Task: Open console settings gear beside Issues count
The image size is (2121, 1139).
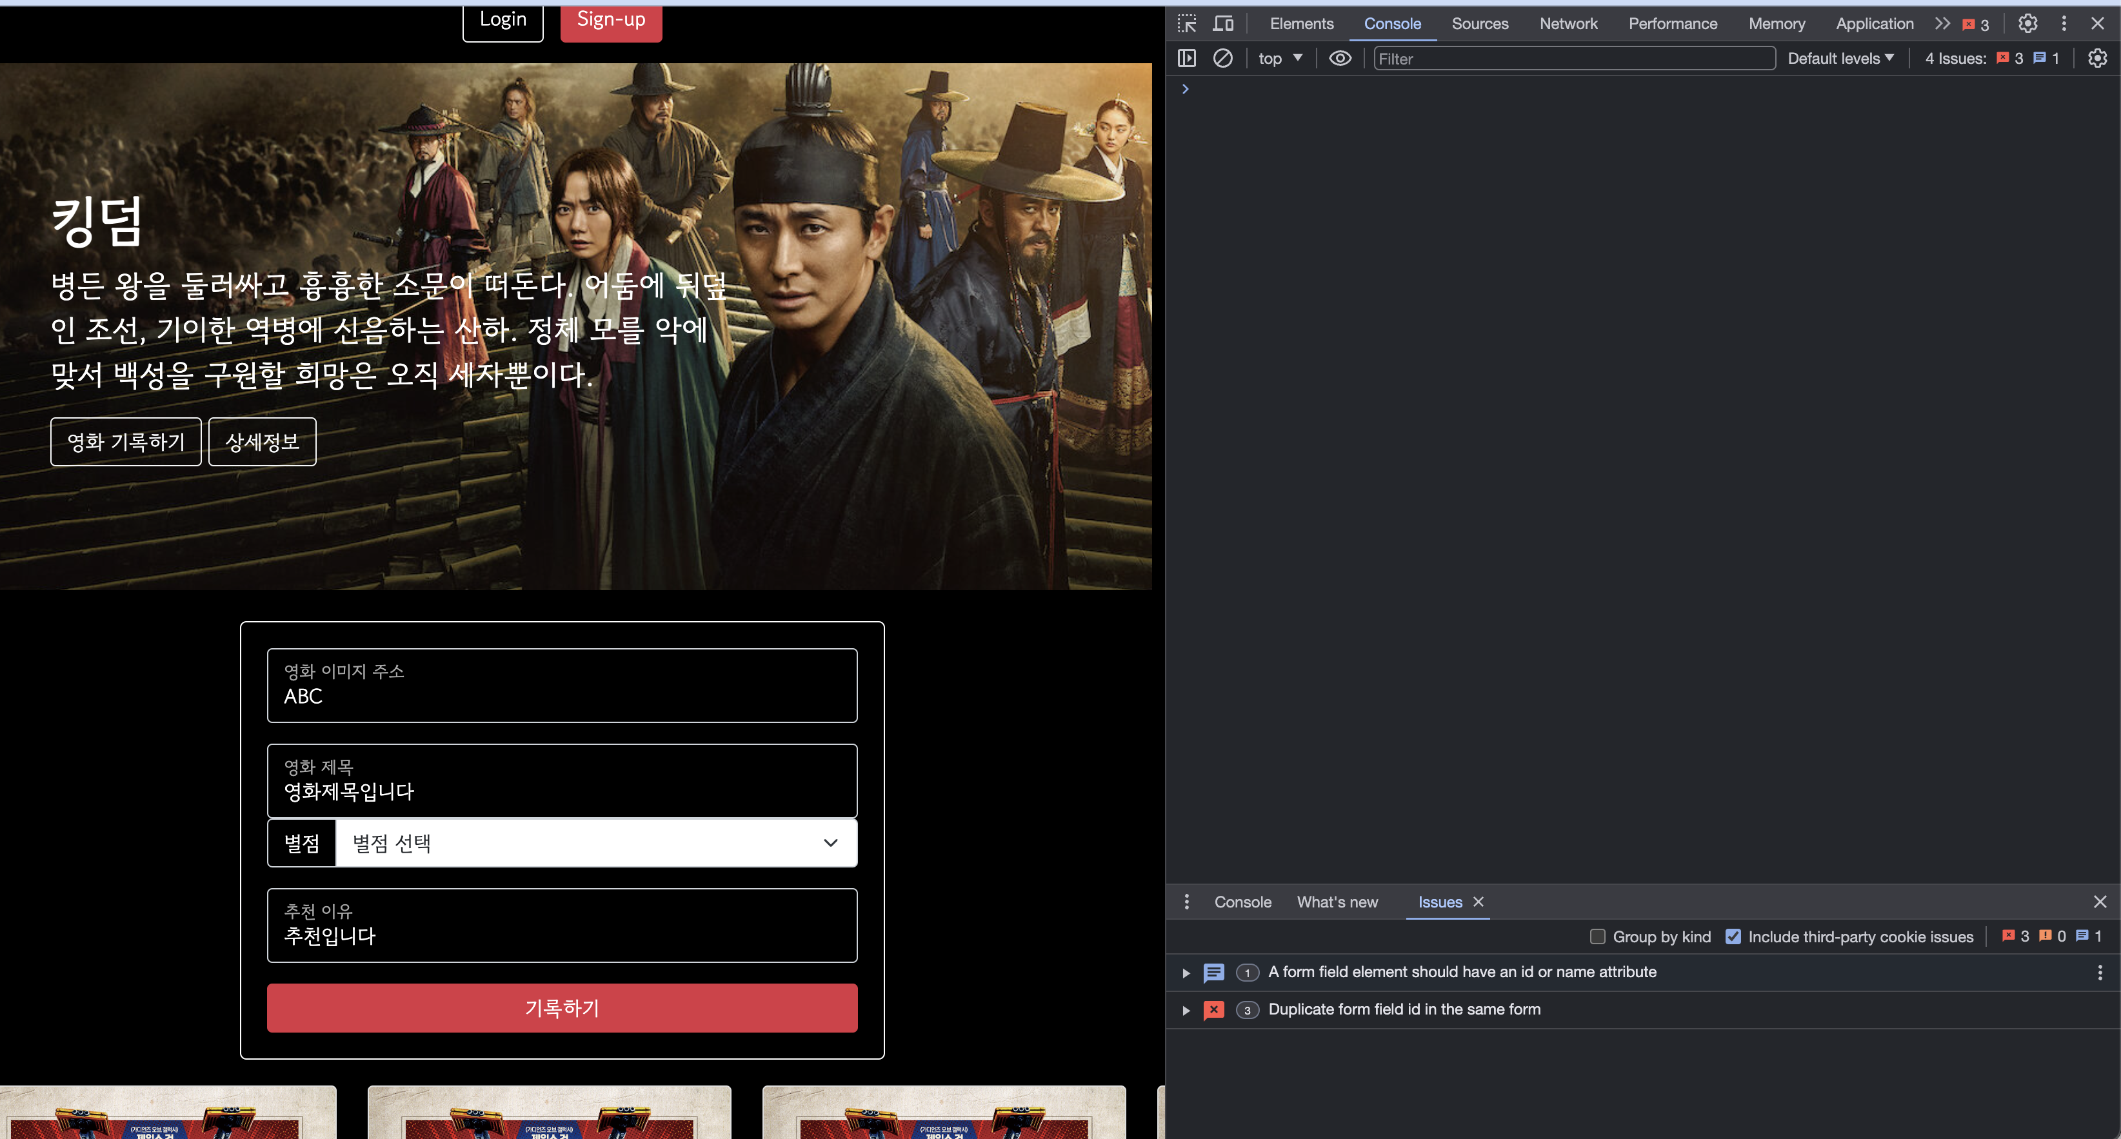Action: coord(2097,59)
